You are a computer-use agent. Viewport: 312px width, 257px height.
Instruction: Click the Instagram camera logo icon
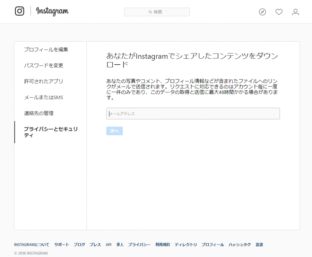tap(19, 11)
